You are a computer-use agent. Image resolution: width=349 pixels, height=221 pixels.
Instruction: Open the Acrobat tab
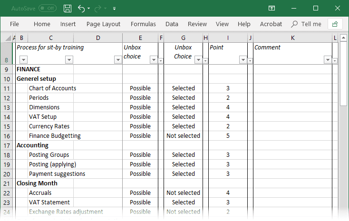271,24
